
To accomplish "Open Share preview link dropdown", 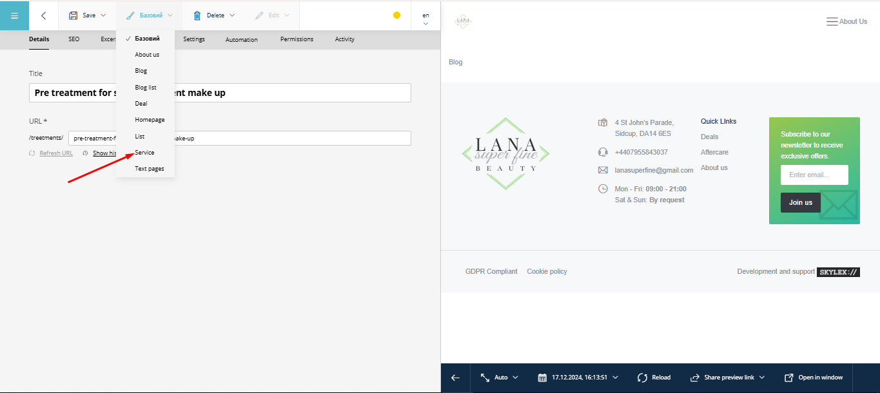I will pyautogui.click(x=727, y=378).
